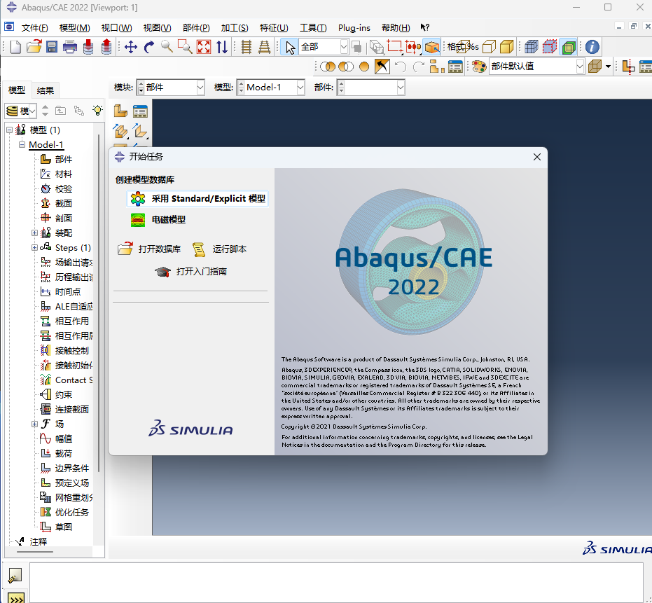Switch to the 结果 tab
Viewport: 652px width, 603px height.
(45, 90)
